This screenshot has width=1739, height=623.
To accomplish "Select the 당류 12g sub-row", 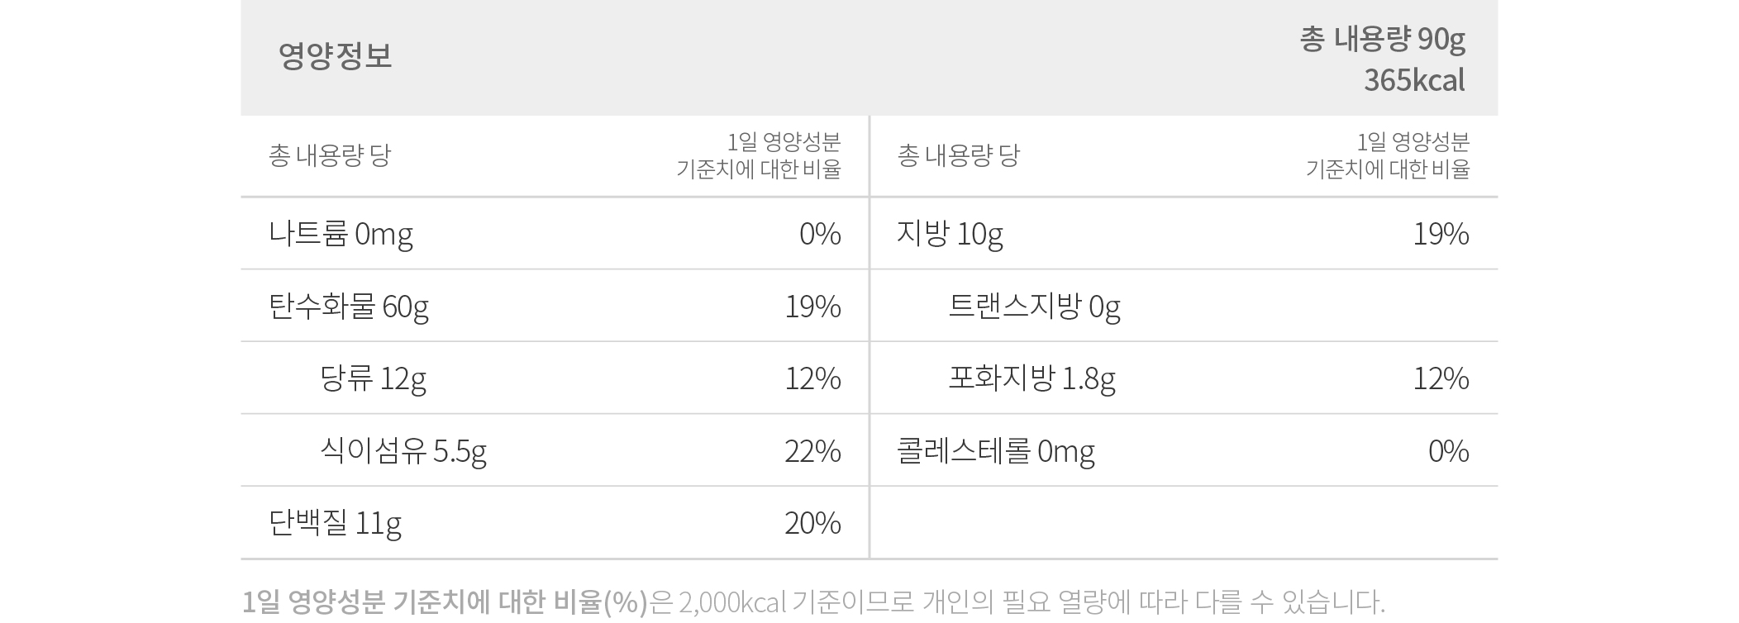I will click(373, 379).
